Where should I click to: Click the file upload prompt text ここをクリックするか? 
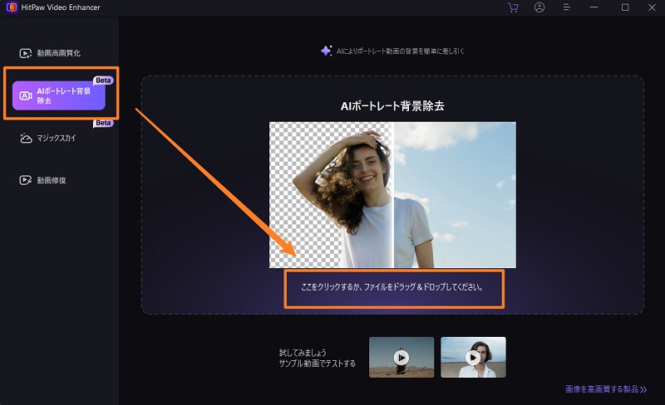pos(392,288)
